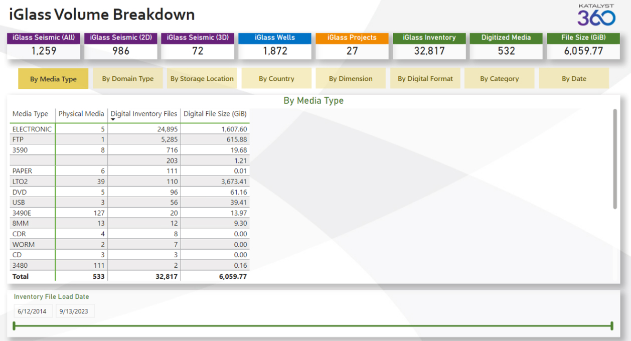Click the sort arrow under Digital Inventory Files
Screen dimensions: 631x341
pos(113,119)
